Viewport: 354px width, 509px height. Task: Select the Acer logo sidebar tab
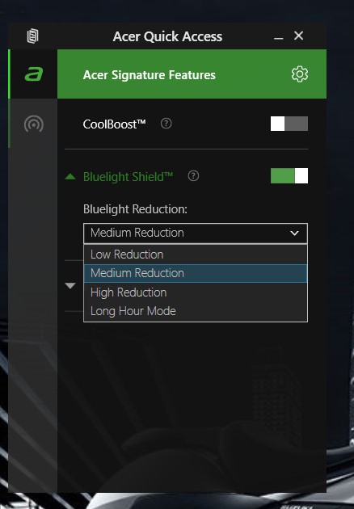[x=33, y=74]
